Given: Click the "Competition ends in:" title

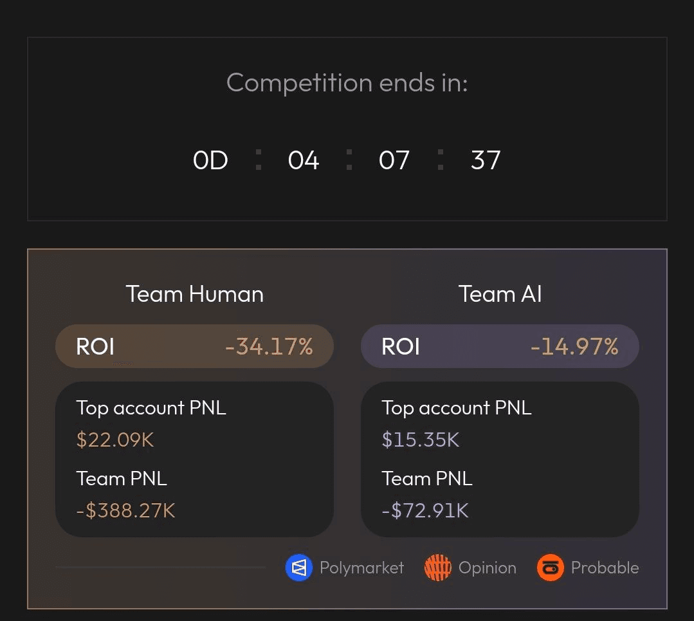Looking at the screenshot, I should click(x=347, y=83).
